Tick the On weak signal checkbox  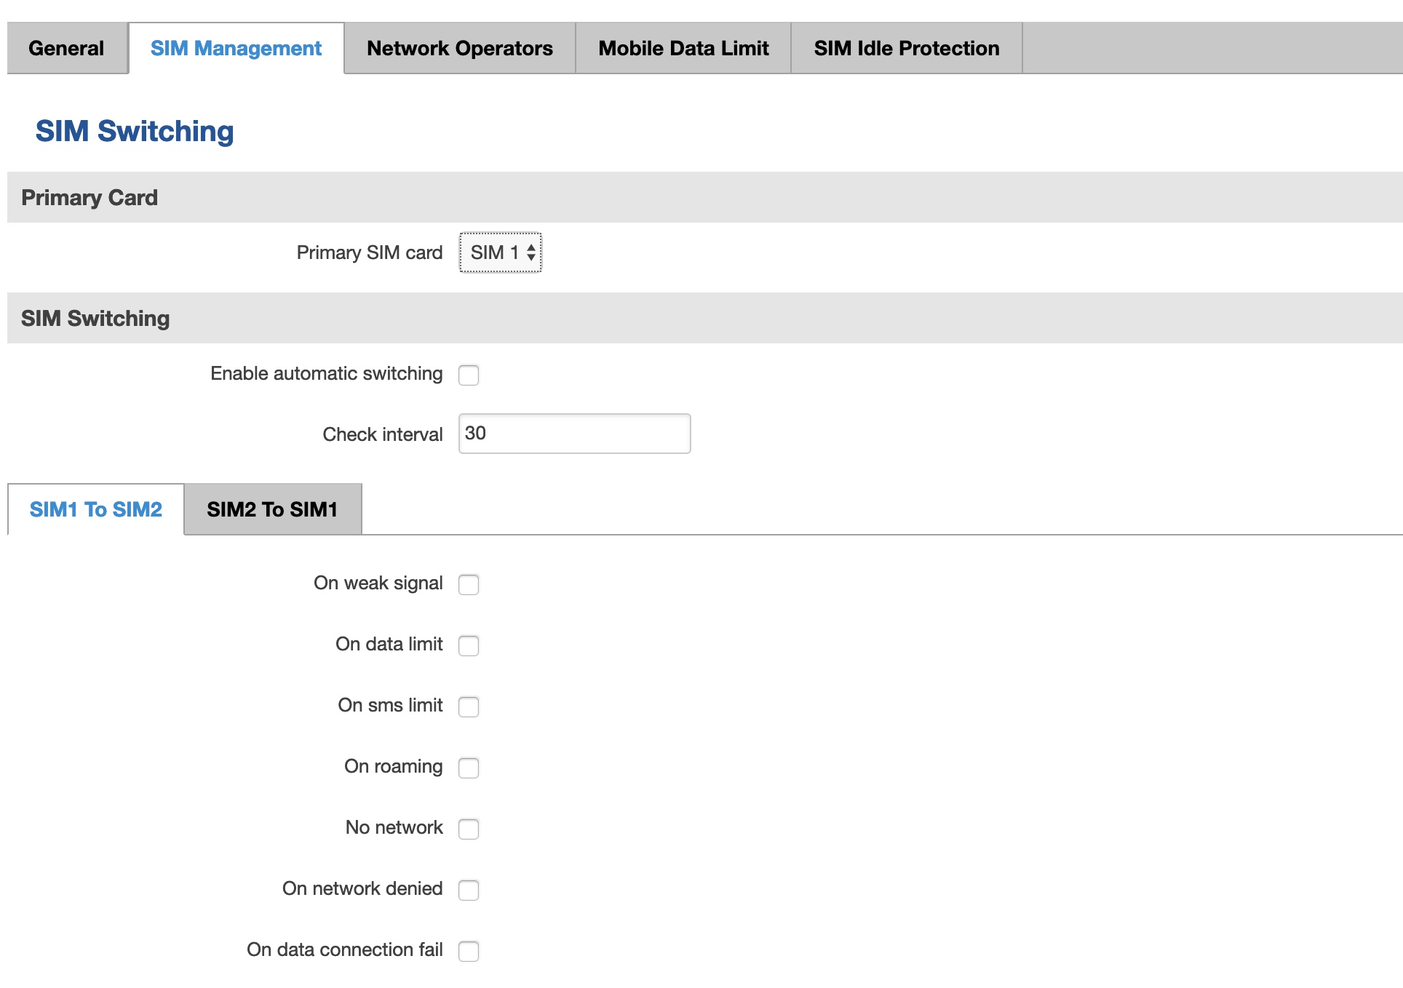469,584
